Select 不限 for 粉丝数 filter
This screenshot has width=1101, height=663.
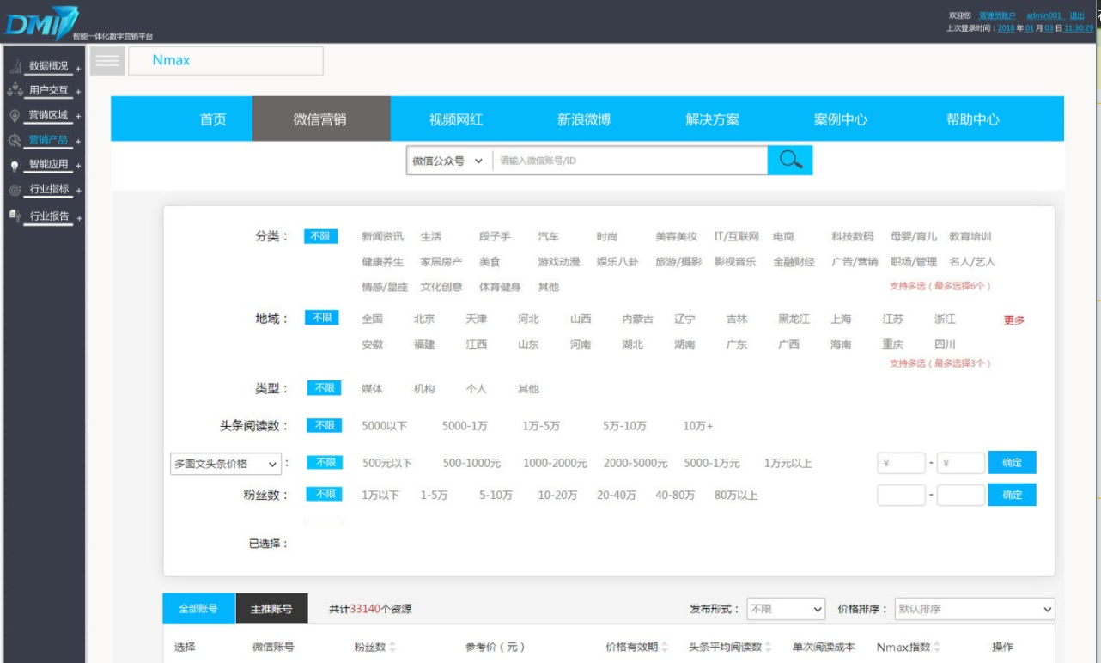pos(324,494)
